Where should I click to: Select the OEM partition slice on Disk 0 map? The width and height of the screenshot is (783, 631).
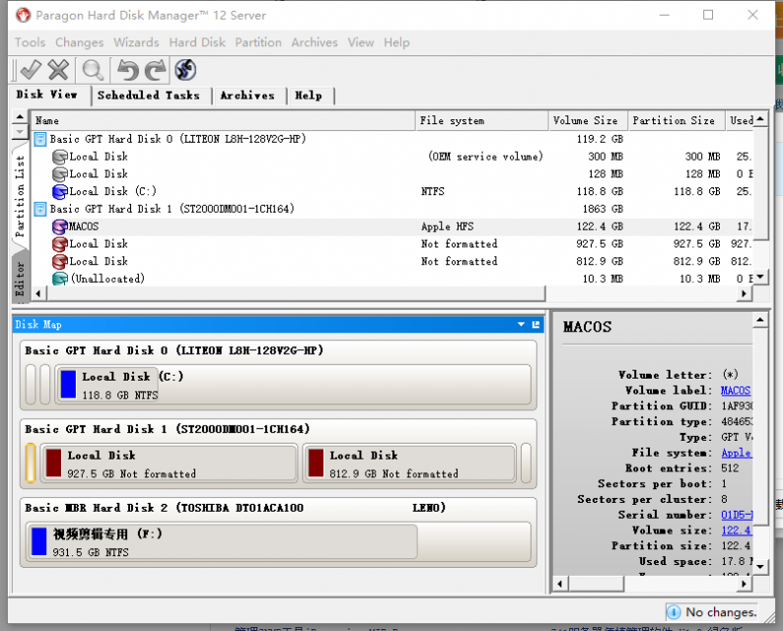pyautogui.click(x=31, y=385)
